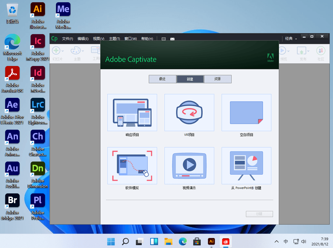333x248 pixels.
Task: Select the Adobe Lightroom Classic desktop icon
Action: point(37,111)
